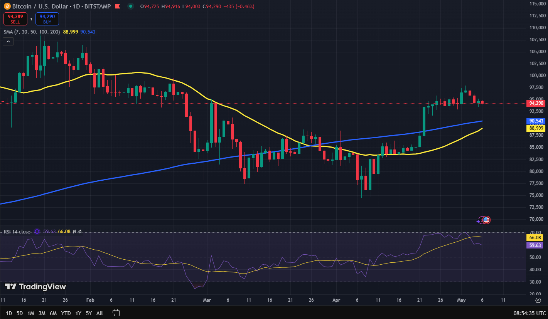Click the RSI circular-arrows refresh icon
Image resolution: width=548 pixels, height=319 pixels.
click(x=37, y=232)
